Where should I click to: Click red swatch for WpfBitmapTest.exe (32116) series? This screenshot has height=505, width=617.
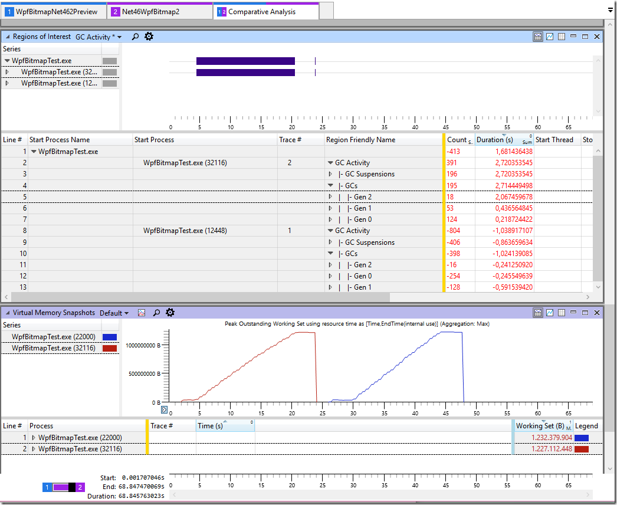110,348
